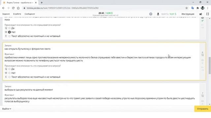Expand the "Выйти" dropdown menu
Screen dimensions: 211x118
7,109
